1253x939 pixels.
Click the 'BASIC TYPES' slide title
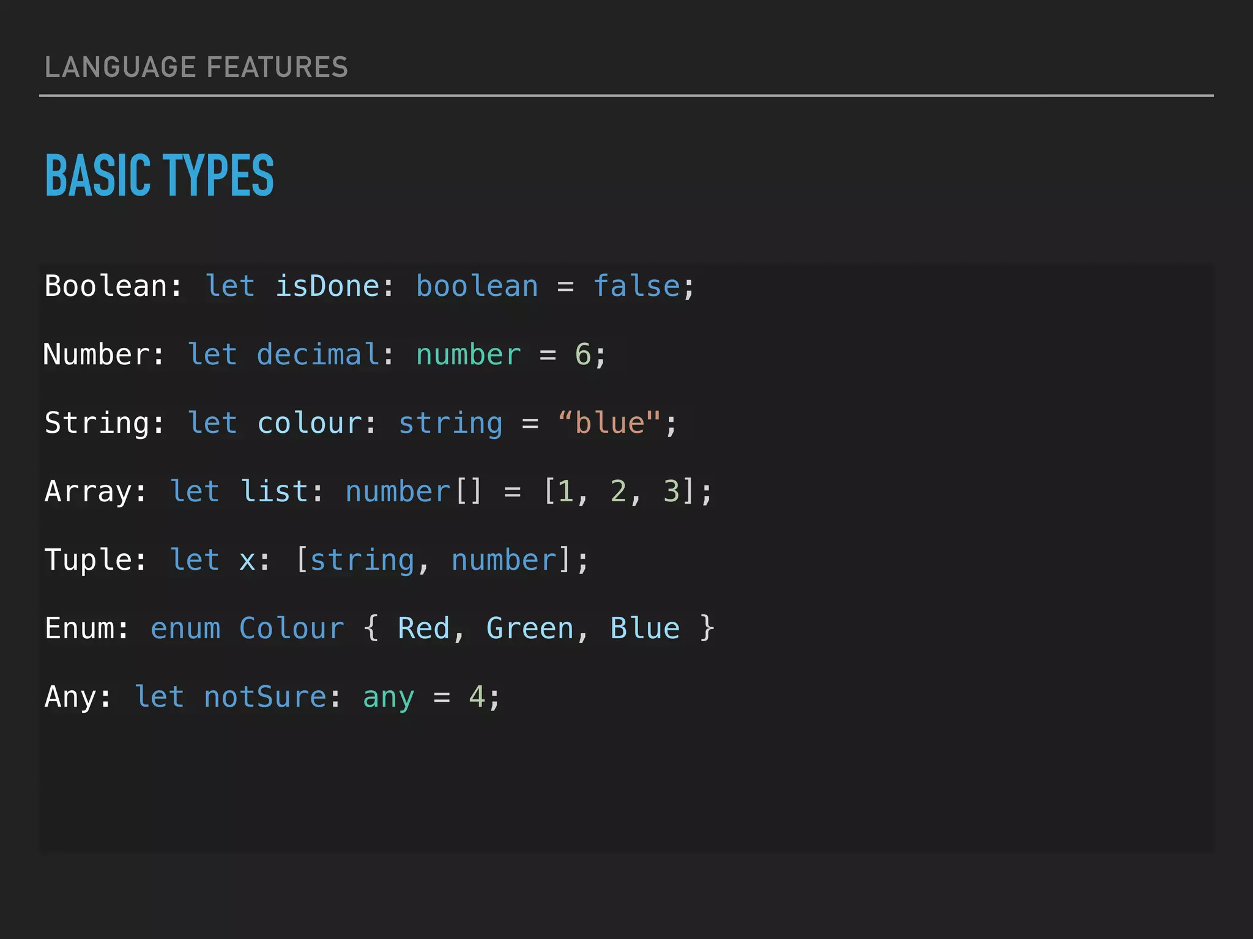(x=160, y=175)
